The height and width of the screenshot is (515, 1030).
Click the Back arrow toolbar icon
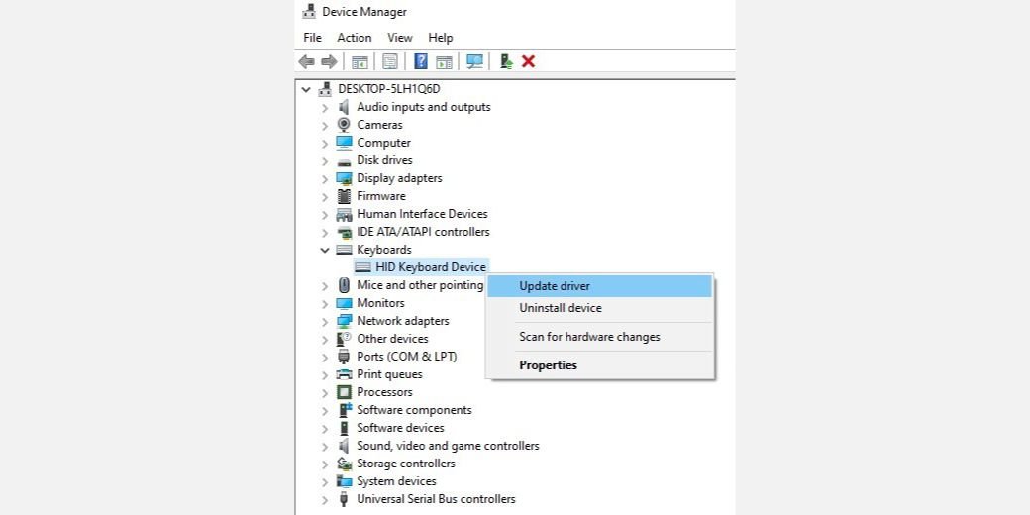(x=307, y=61)
